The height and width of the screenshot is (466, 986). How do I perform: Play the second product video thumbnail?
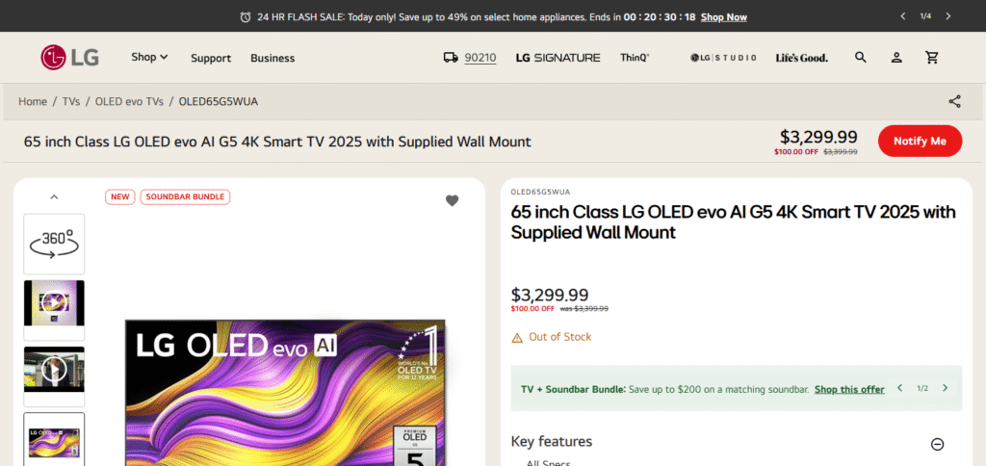[54, 369]
